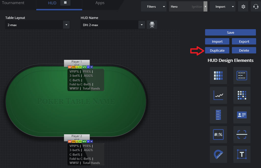Select the text box T design element
261x168 pixels.
(242, 154)
